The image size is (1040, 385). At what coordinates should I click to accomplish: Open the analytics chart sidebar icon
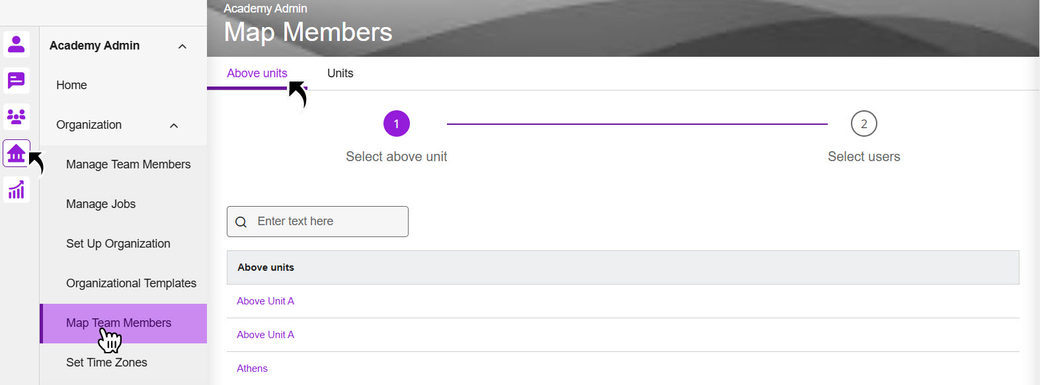[x=17, y=190]
